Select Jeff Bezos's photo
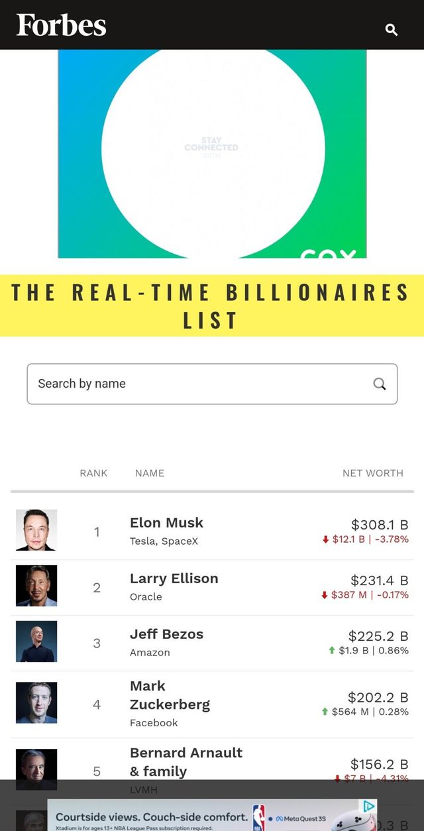Viewport: 424px width, 831px height. click(36, 641)
